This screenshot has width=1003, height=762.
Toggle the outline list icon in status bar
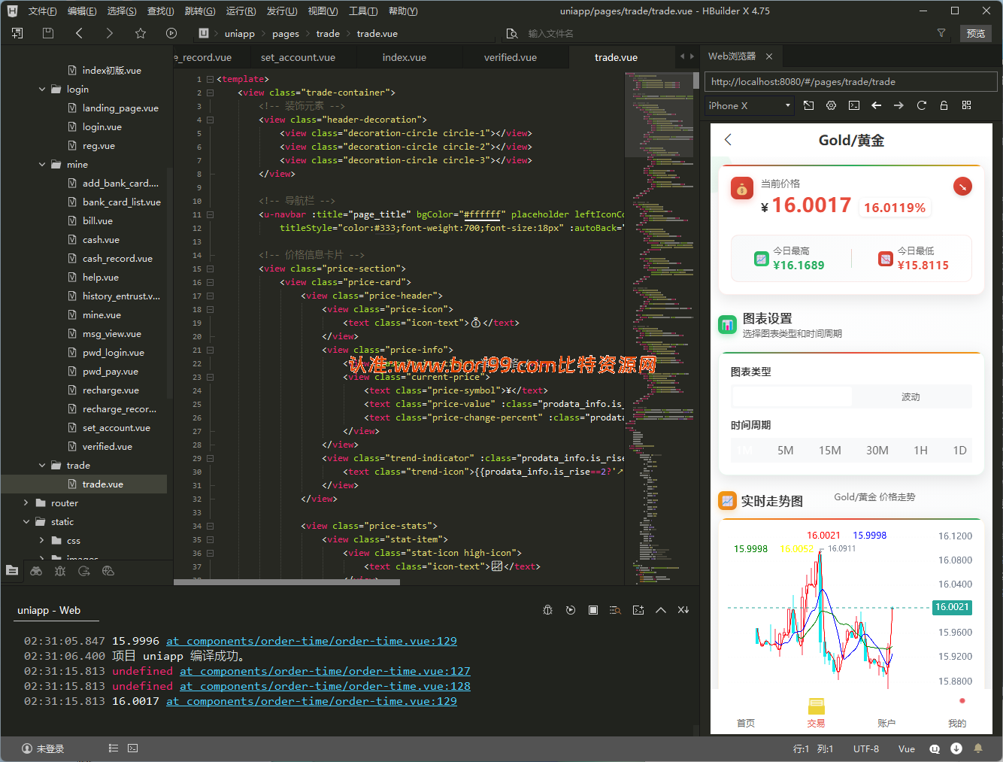[x=114, y=748]
